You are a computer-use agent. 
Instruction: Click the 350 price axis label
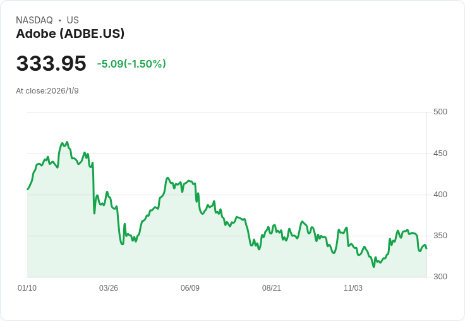tap(440, 236)
